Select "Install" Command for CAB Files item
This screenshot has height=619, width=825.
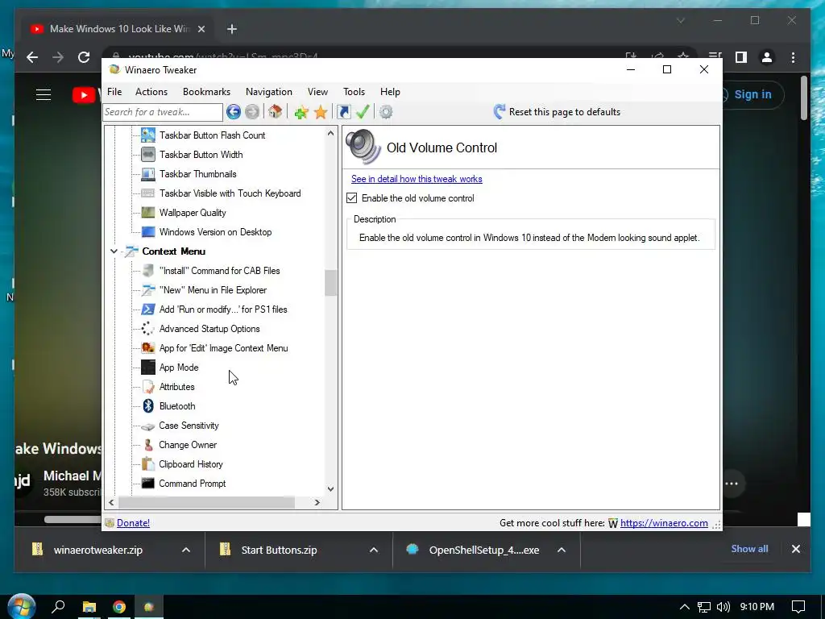(219, 271)
